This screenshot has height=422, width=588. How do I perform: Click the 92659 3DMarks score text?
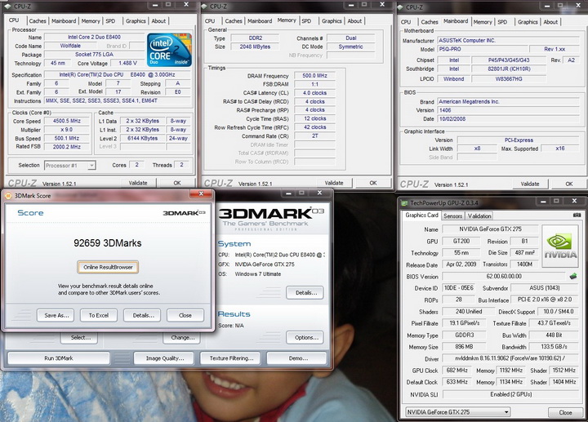point(108,243)
